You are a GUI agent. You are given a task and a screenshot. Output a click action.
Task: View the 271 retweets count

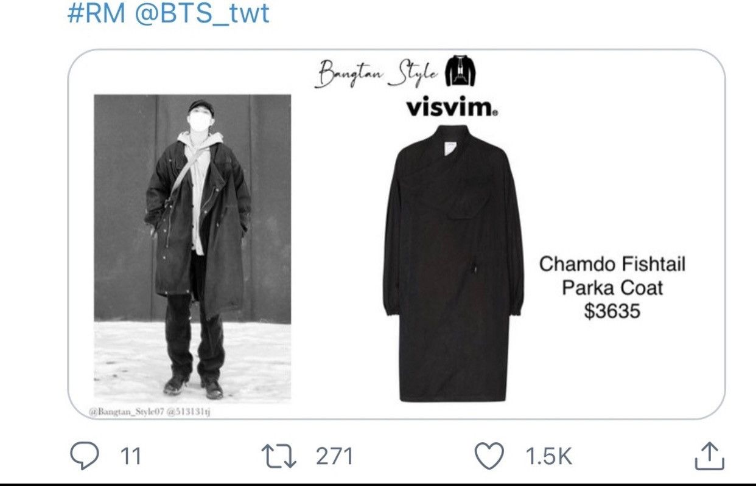tap(335, 456)
